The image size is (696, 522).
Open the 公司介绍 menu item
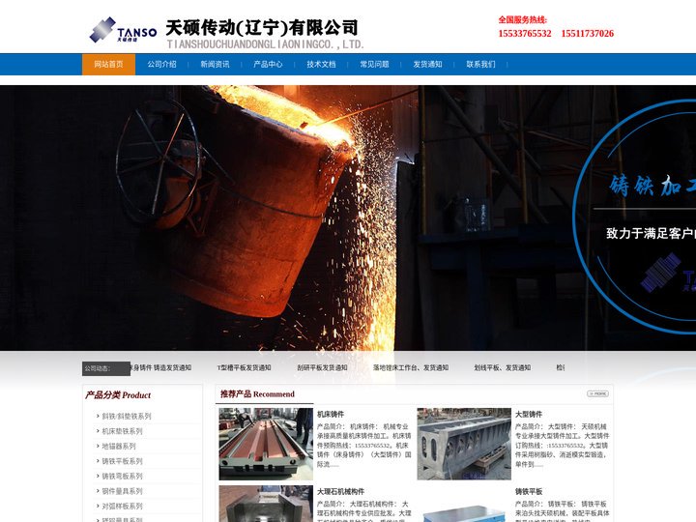pos(161,65)
